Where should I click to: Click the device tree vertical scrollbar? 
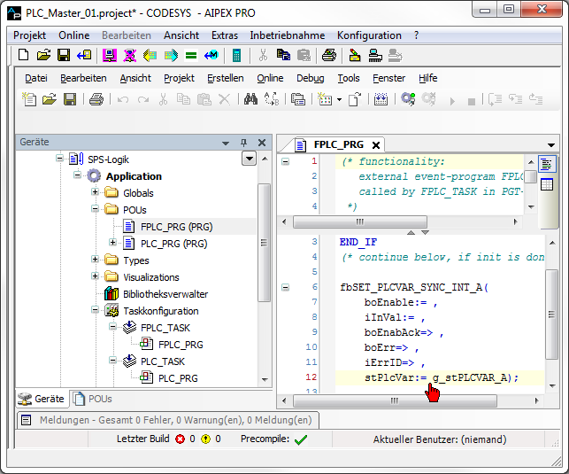coord(264,243)
